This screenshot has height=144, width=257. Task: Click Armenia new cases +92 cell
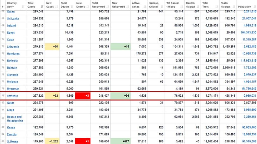coord(52,96)
